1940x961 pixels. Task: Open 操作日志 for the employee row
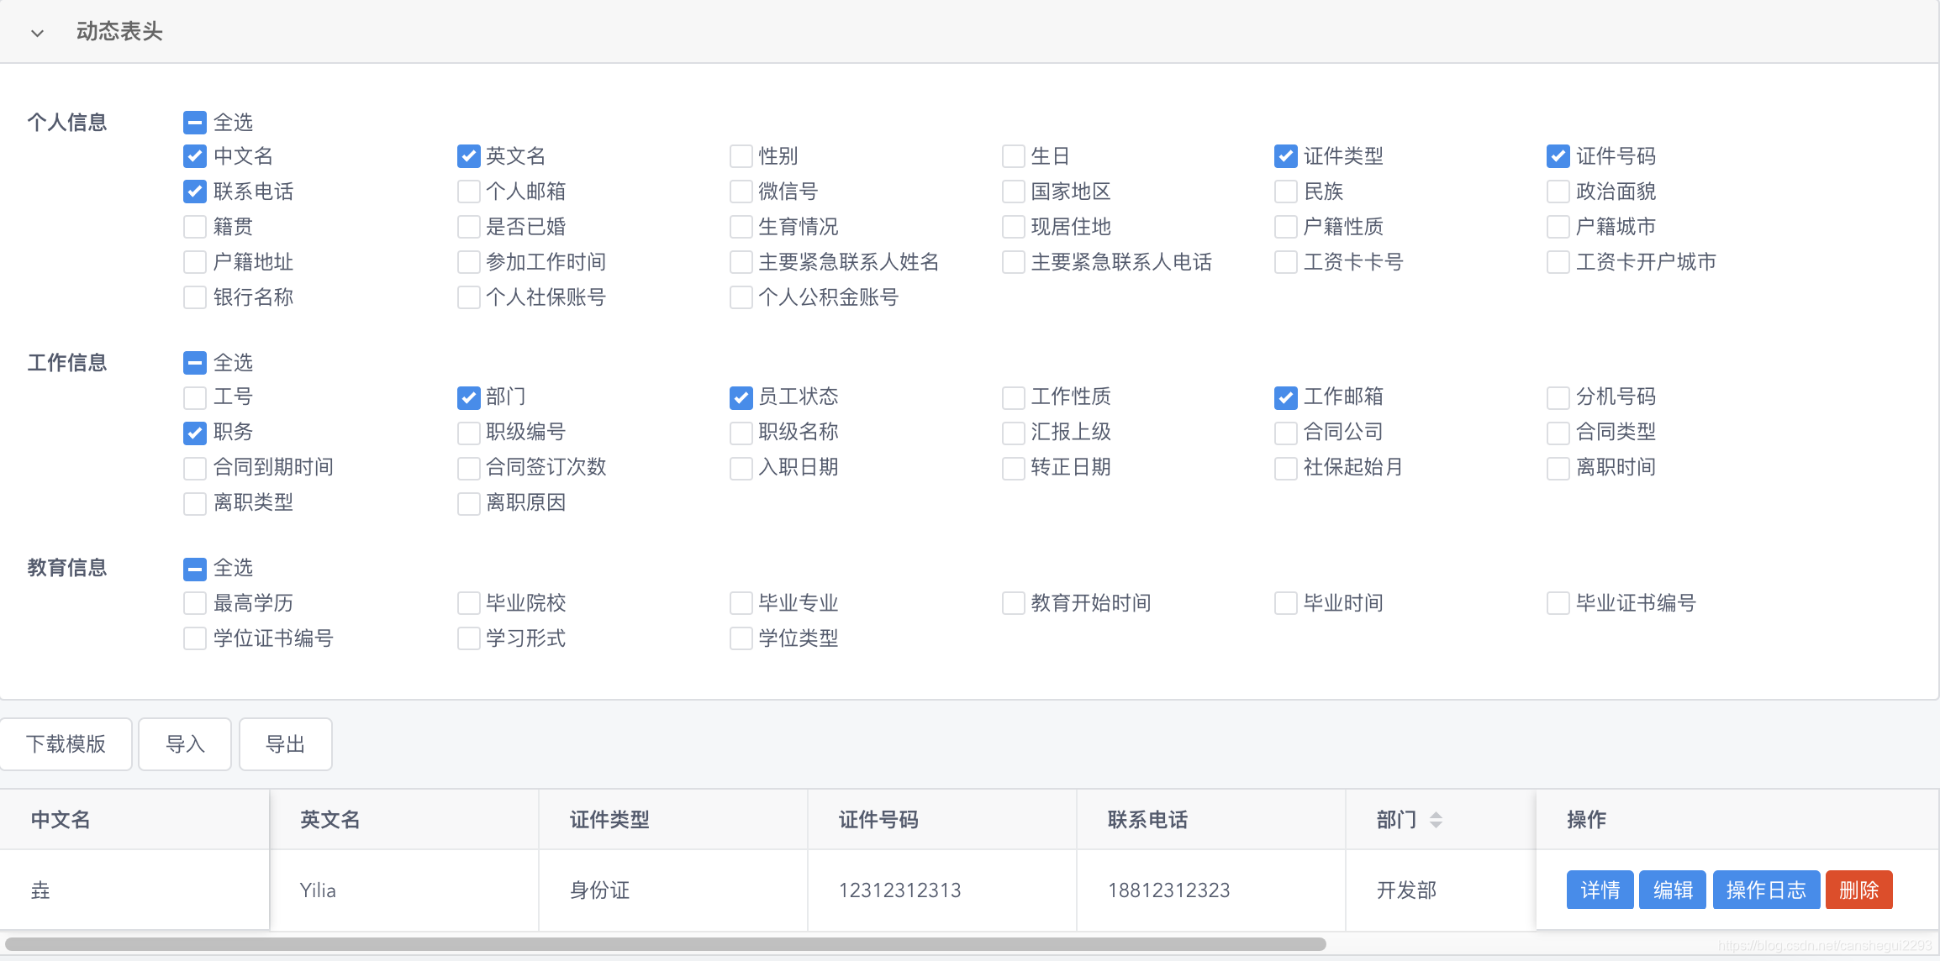point(1766,890)
